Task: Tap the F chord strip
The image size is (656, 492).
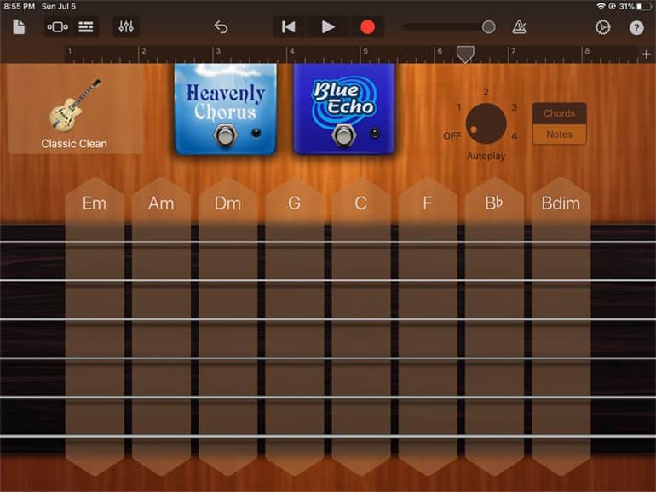Action: pyautogui.click(x=427, y=326)
